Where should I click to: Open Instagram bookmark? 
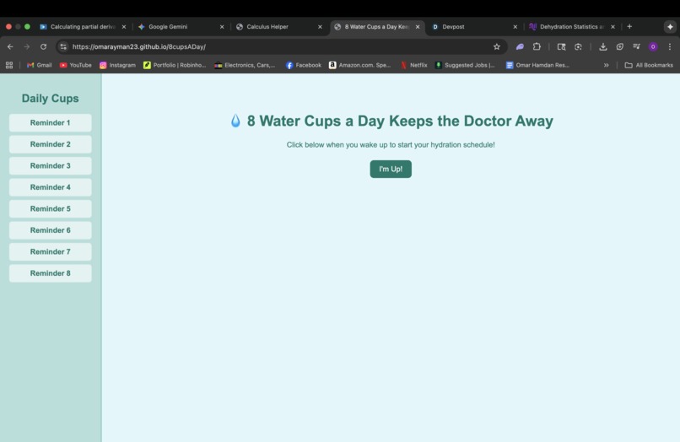(117, 65)
